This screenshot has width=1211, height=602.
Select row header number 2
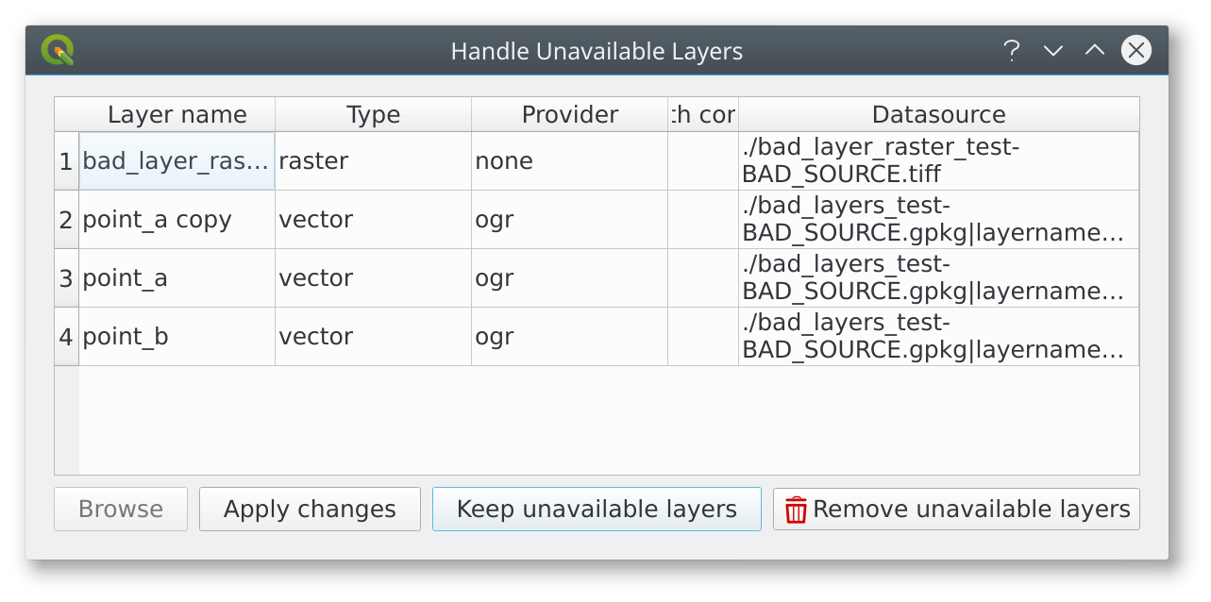[66, 220]
